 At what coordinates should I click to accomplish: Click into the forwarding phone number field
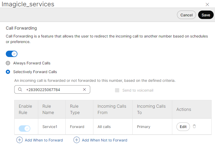(53, 90)
